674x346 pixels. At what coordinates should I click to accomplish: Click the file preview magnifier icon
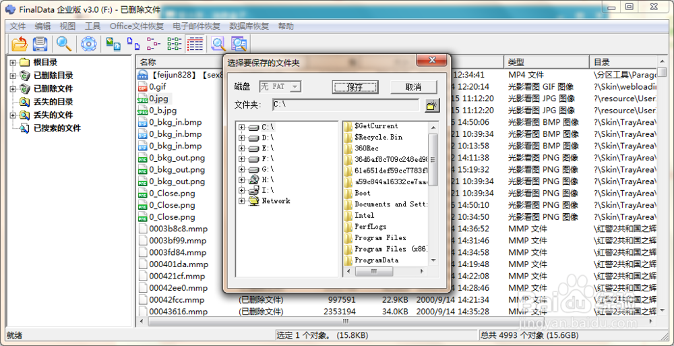(218, 44)
